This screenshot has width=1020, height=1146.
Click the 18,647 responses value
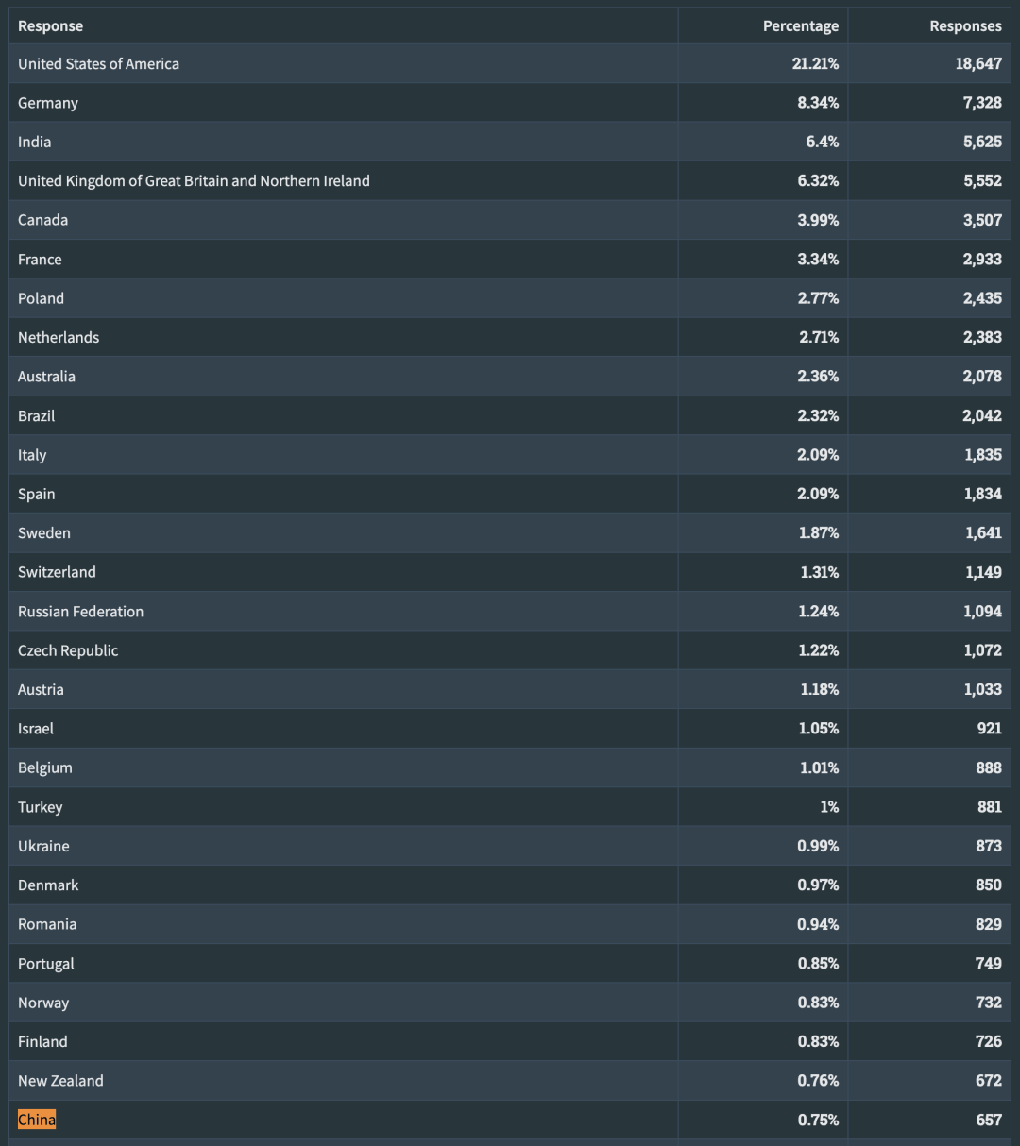coord(978,64)
